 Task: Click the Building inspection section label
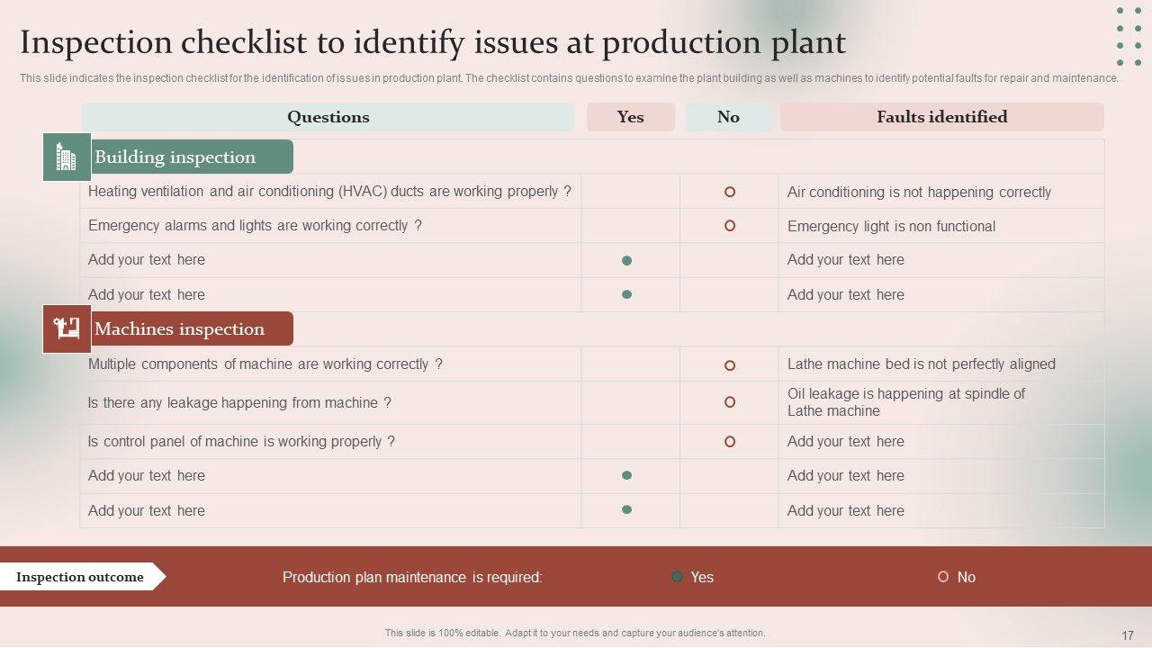pyautogui.click(x=175, y=157)
